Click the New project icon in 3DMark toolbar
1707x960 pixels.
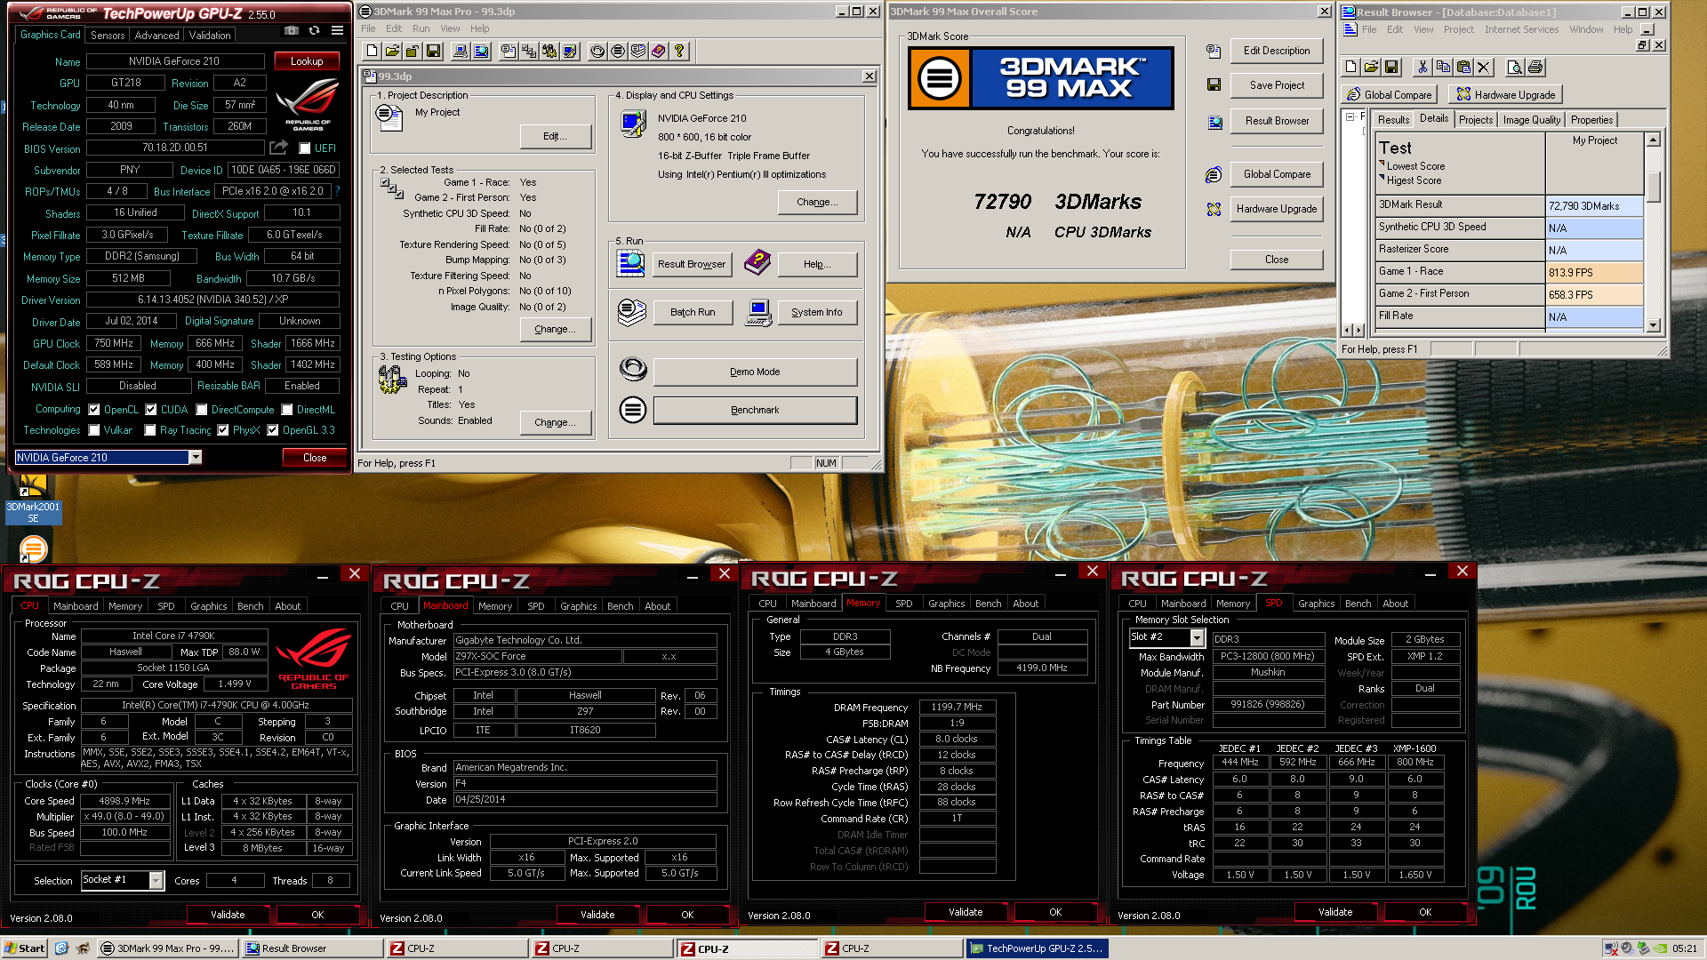[372, 52]
